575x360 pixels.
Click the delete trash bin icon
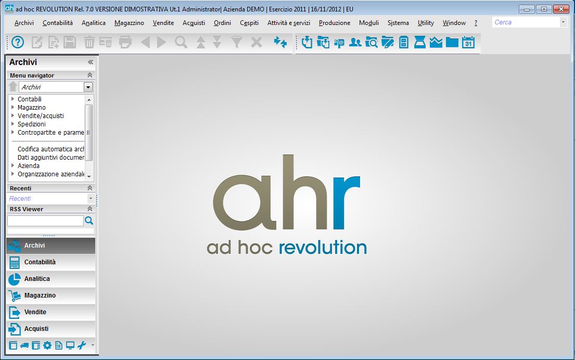[89, 43]
